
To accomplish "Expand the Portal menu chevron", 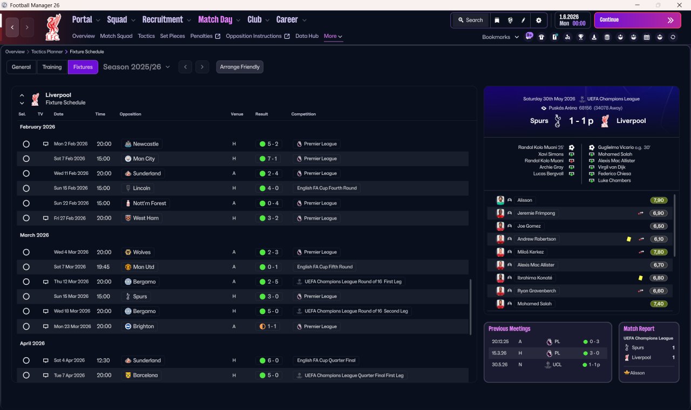I will 98,20.
